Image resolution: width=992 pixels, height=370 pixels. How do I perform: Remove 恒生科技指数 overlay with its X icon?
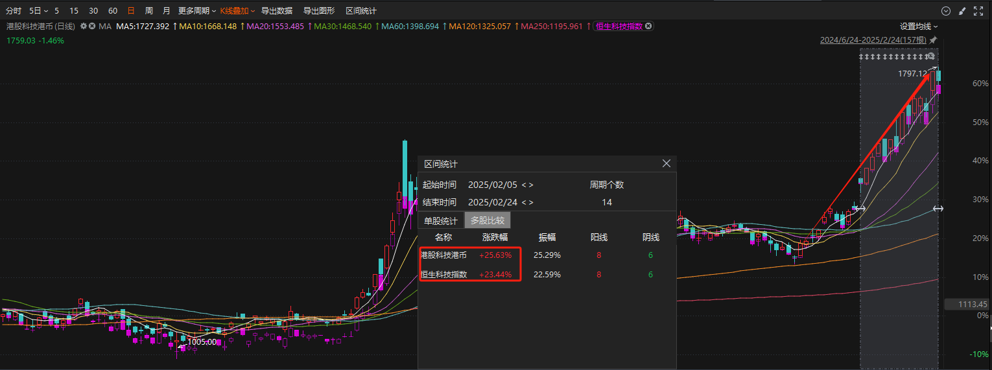(648, 26)
